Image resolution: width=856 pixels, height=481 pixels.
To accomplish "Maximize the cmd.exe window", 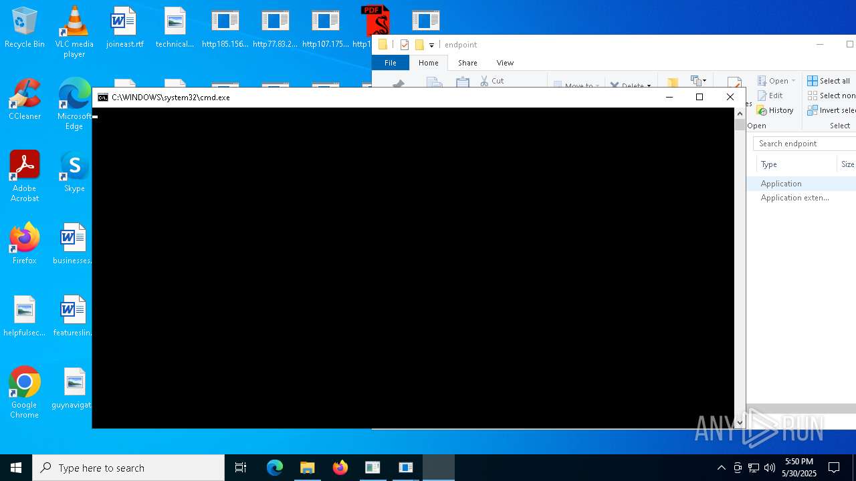I will [700, 98].
